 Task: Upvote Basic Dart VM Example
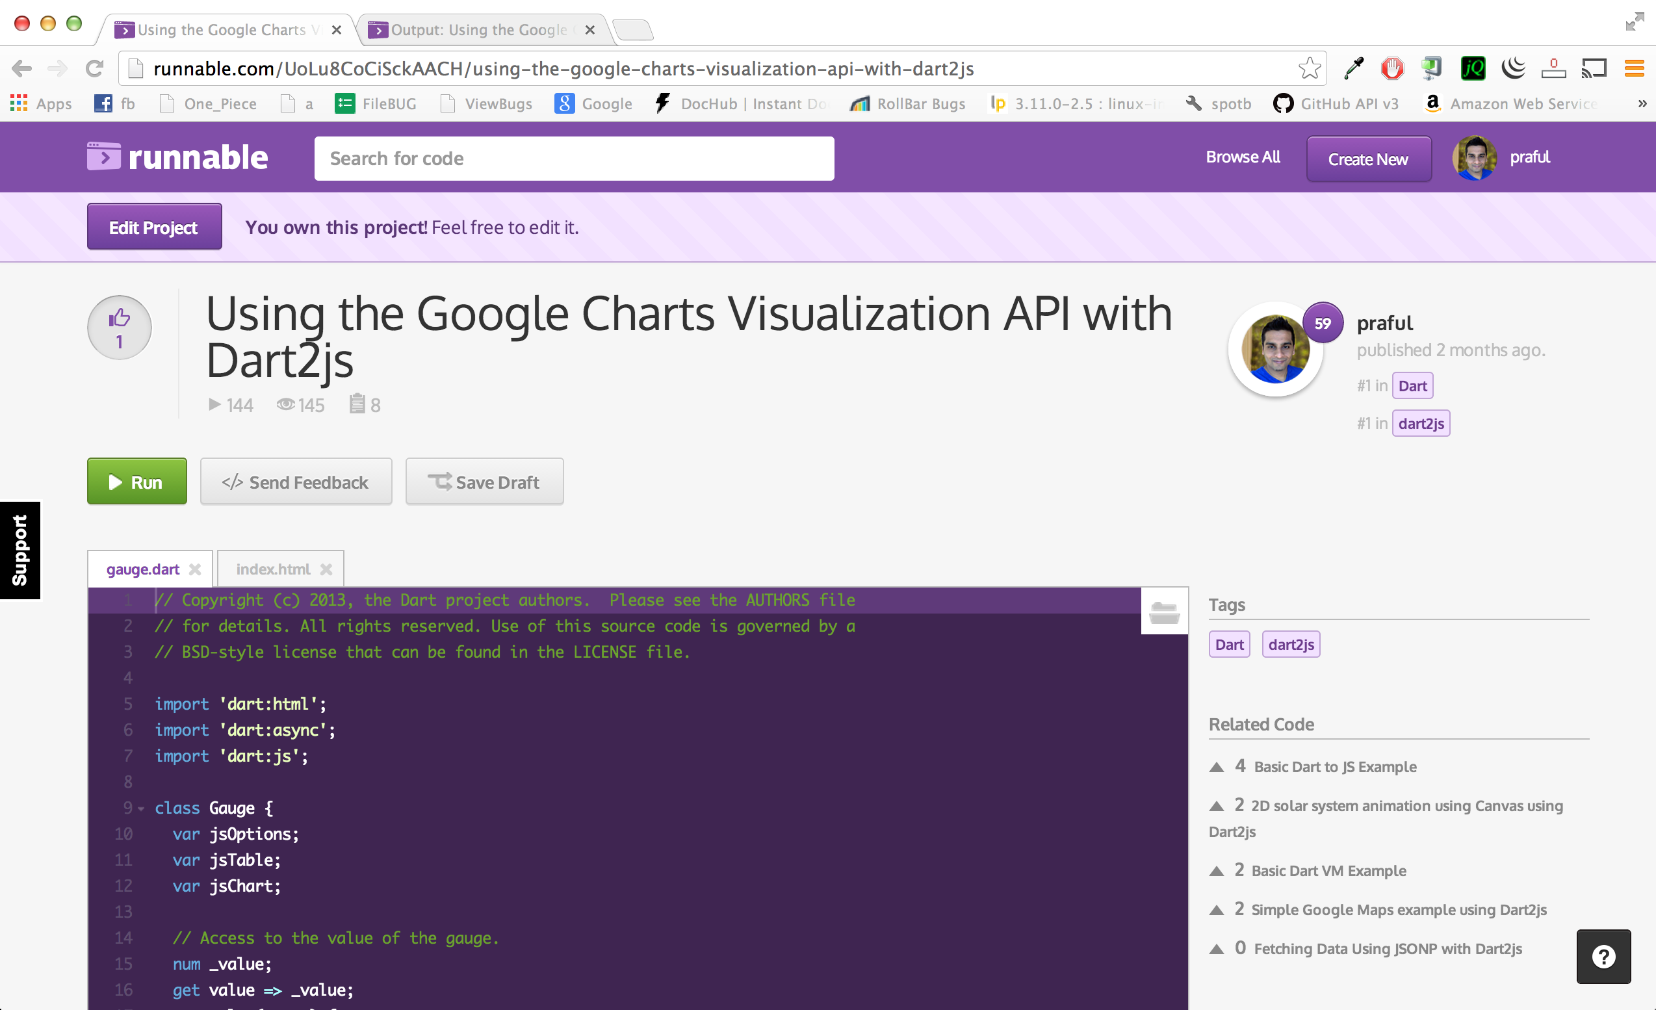click(x=1216, y=872)
